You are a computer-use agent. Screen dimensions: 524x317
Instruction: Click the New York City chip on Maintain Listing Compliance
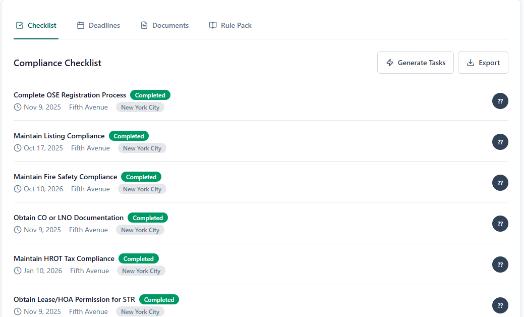tap(142, 148)
